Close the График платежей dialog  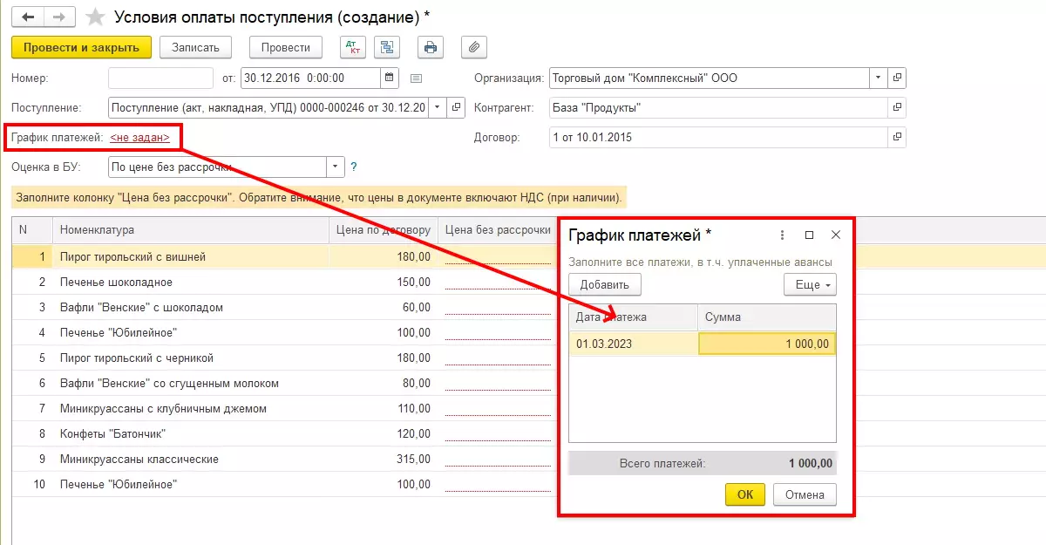click(835, 235)
